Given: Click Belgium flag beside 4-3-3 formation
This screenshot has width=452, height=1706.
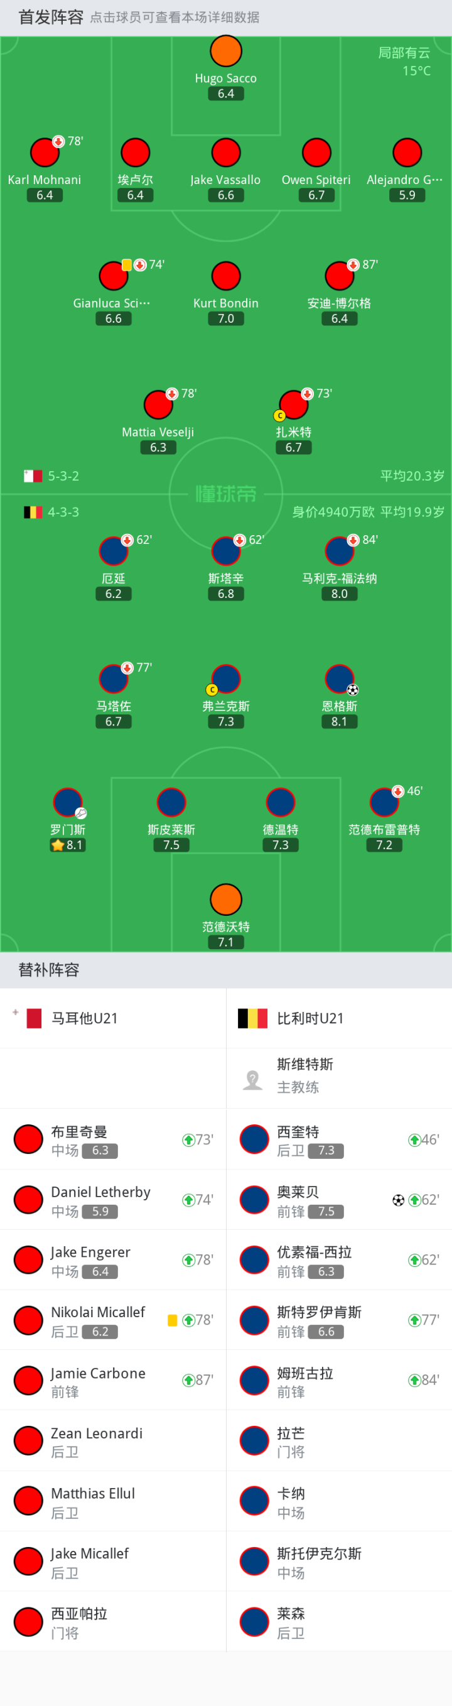Looking at the screenshot, I should pos(33,512).
